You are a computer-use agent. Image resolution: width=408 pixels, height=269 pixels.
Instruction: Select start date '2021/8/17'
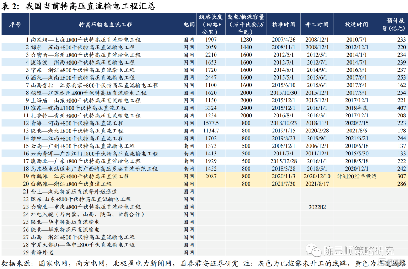(317, 184)
